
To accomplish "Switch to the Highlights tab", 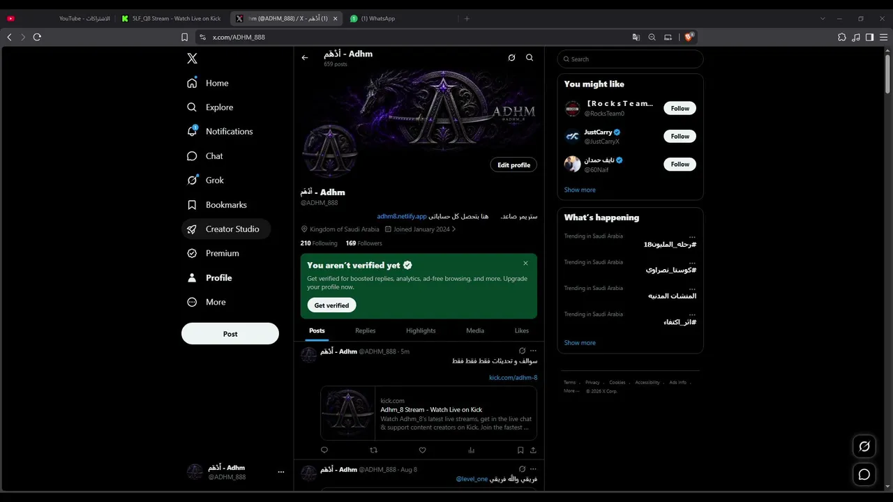I will [x=421, y=330].
